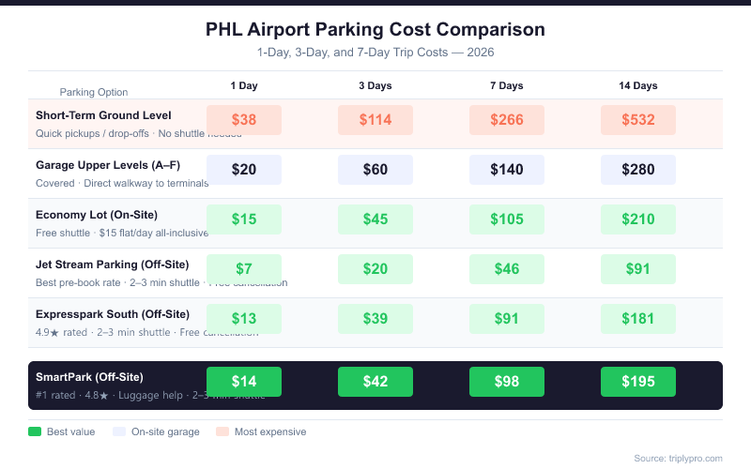751x469 pixels.
Task: Click the Most expensive legend swatch
Action: pos(222,431)
